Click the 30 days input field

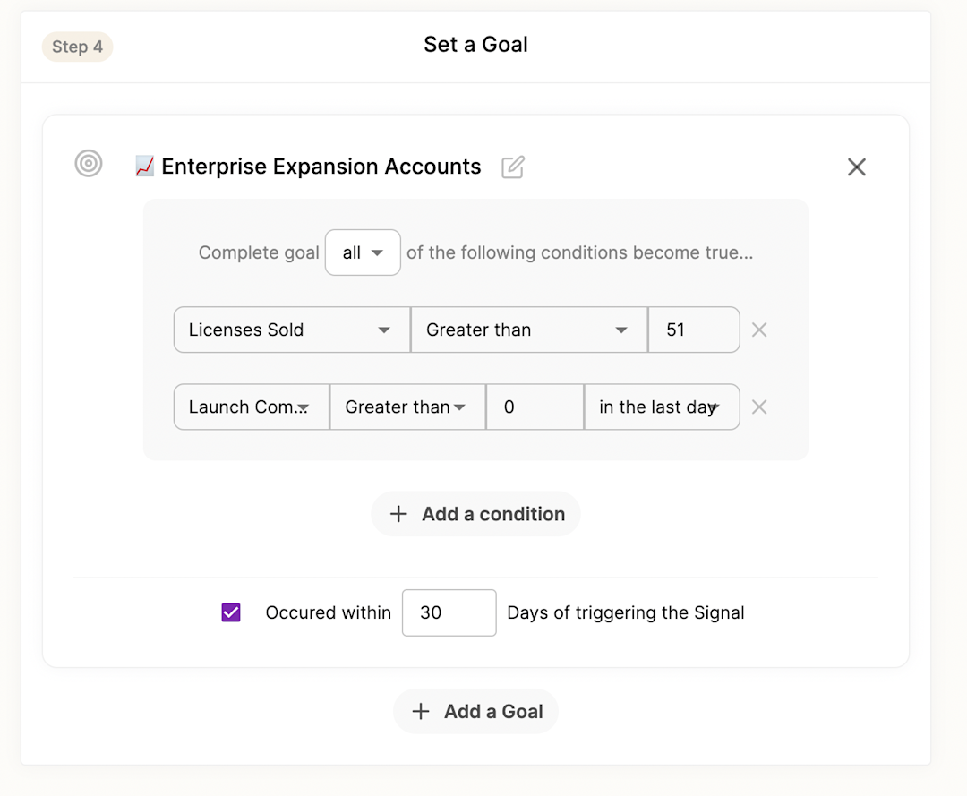449,612
